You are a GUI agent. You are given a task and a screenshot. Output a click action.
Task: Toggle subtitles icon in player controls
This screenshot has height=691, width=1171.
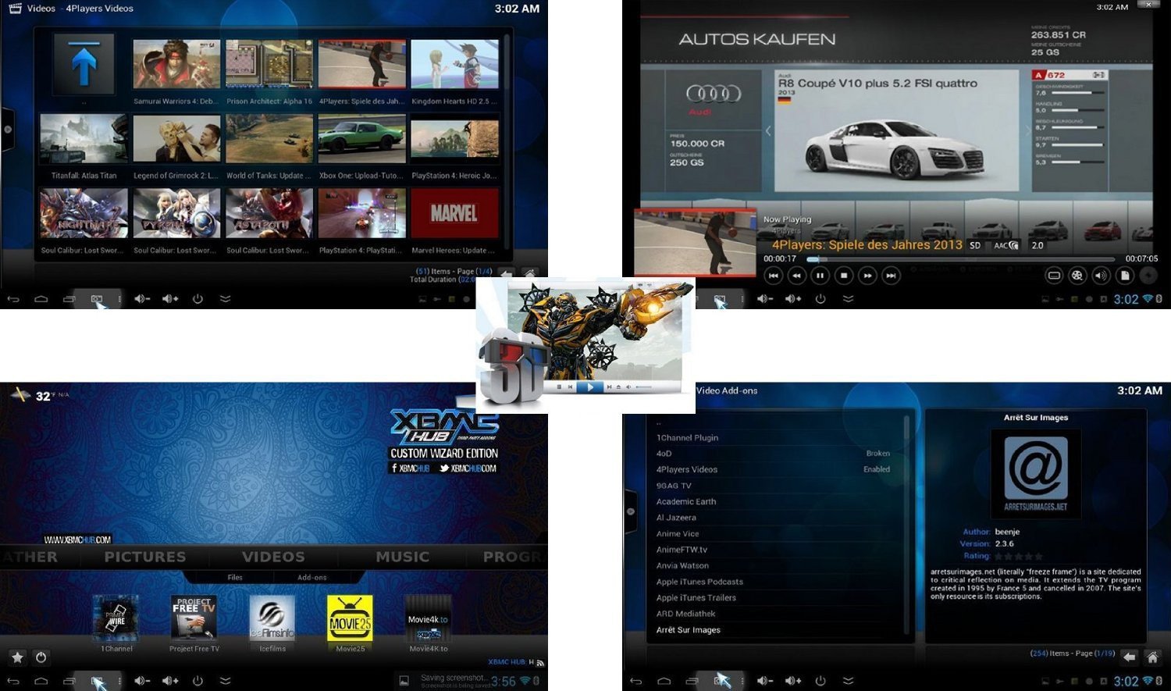1054,275
